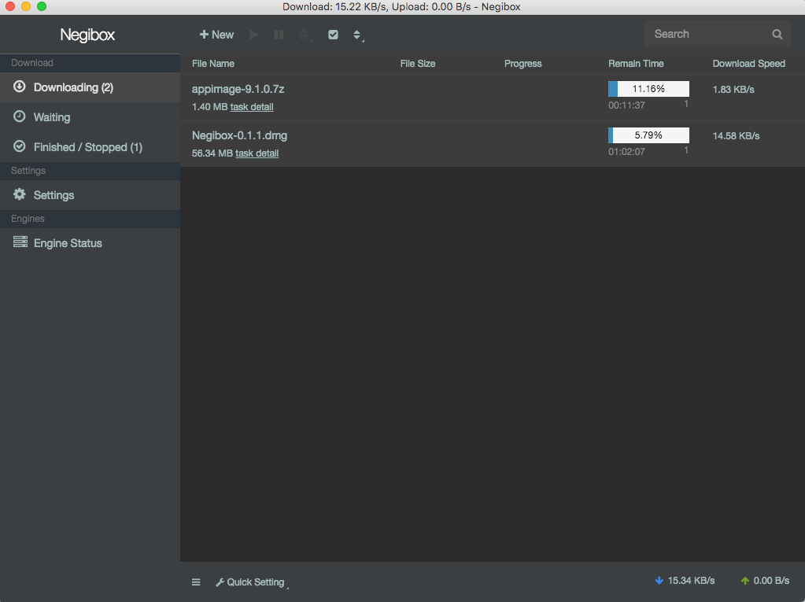805x602 pixels.
Task: Start selected tasks with play icon
Action: click(x=253, y=35)
